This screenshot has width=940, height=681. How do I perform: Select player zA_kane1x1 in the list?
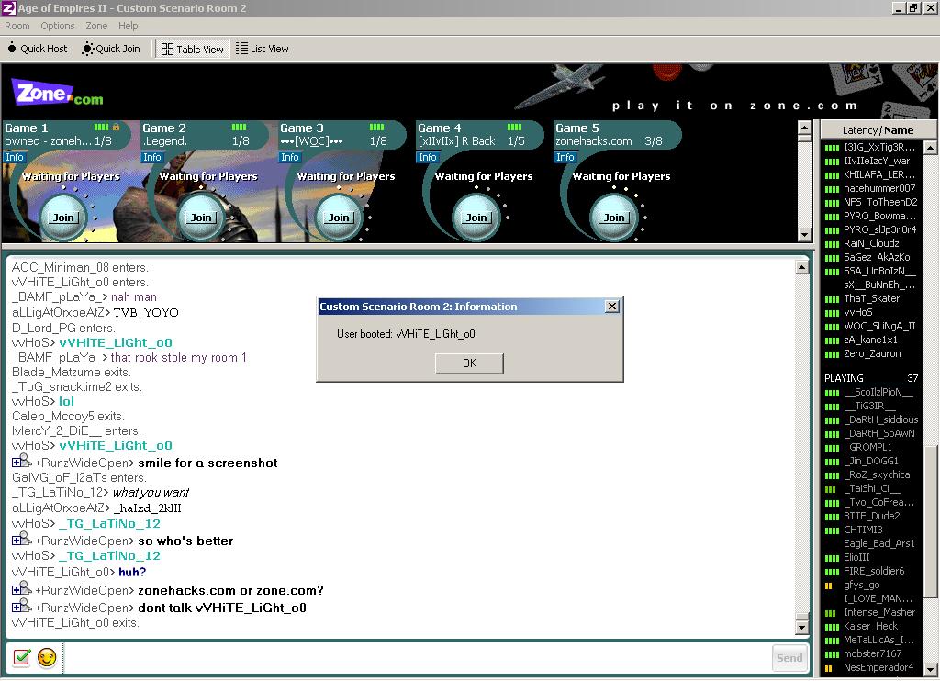[871, 340]
